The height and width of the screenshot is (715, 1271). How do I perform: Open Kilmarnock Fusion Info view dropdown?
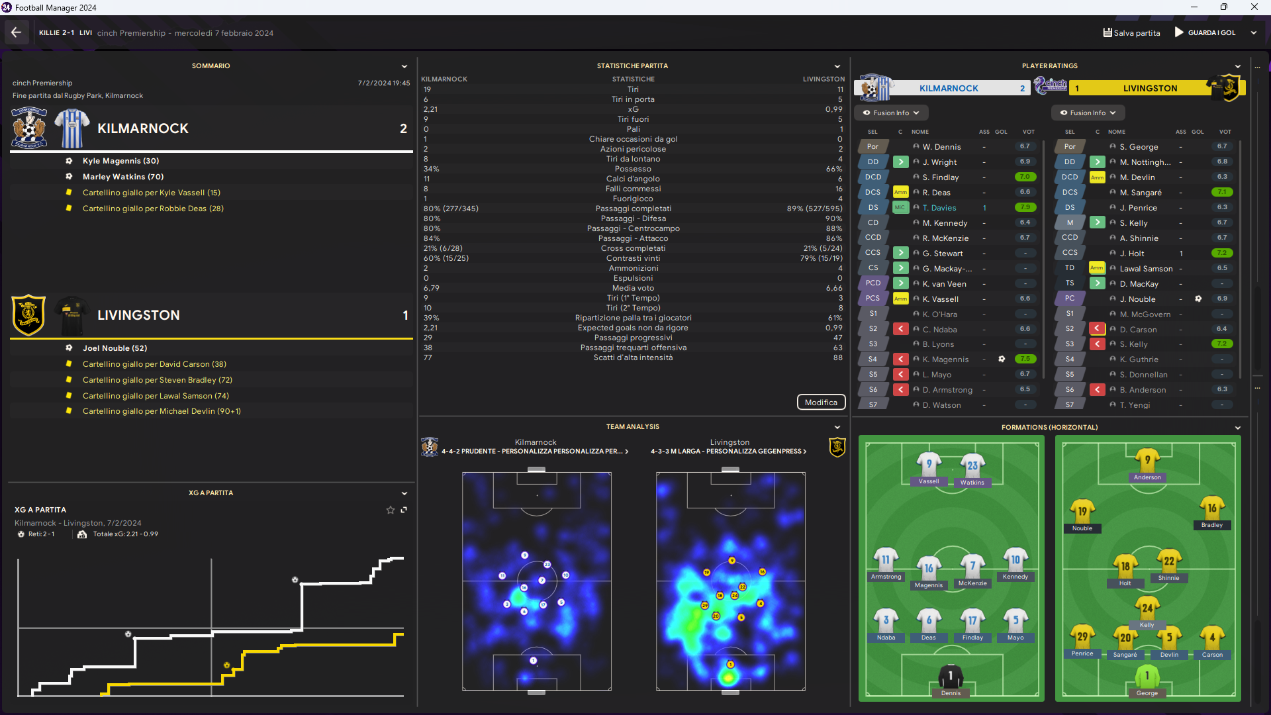tap(891, 113)
